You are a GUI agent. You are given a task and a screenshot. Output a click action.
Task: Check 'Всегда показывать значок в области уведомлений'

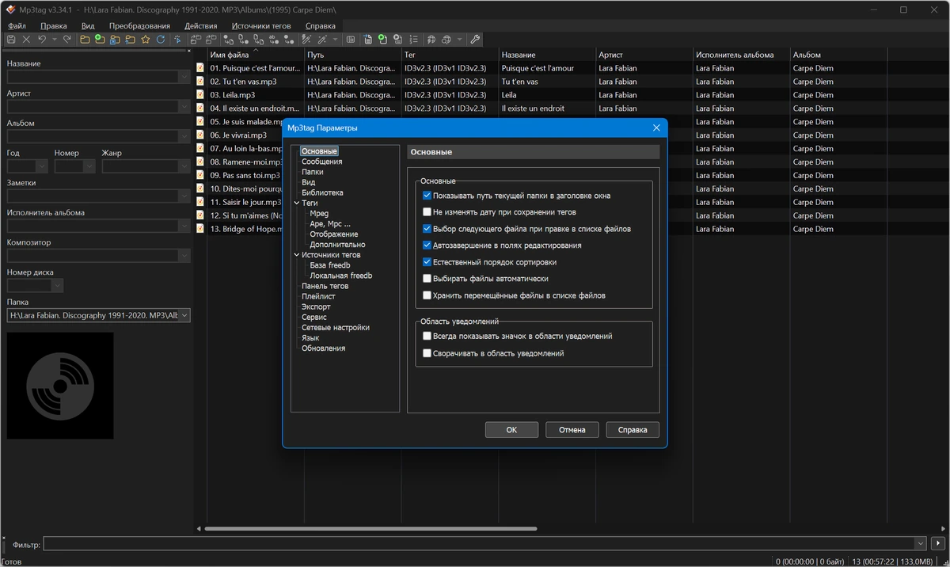pyautogui.click(x=427, y=337)
